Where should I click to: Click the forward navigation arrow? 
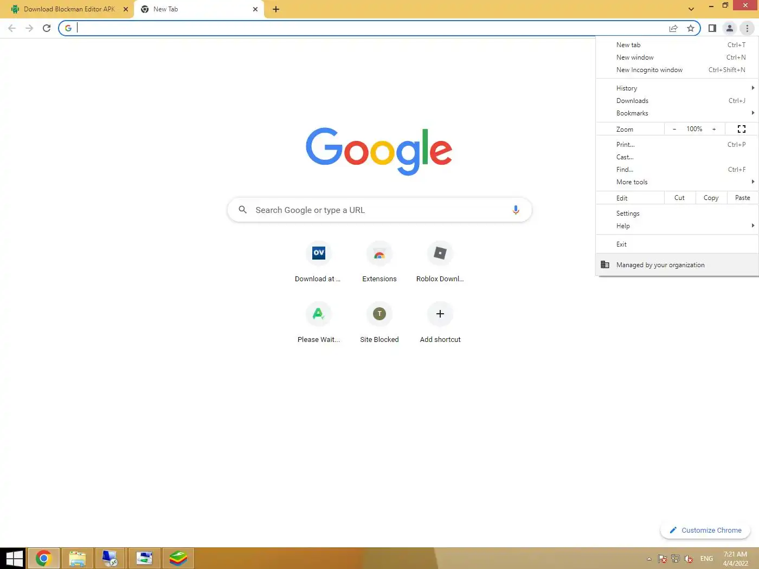pos(29,28)
